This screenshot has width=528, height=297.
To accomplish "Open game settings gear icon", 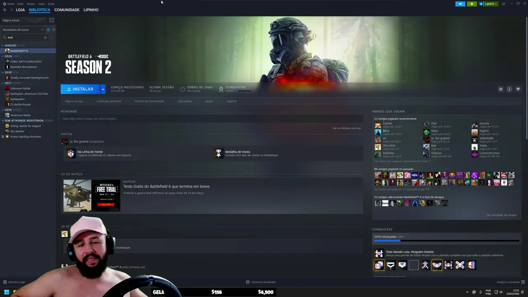I will click(501, 89).
